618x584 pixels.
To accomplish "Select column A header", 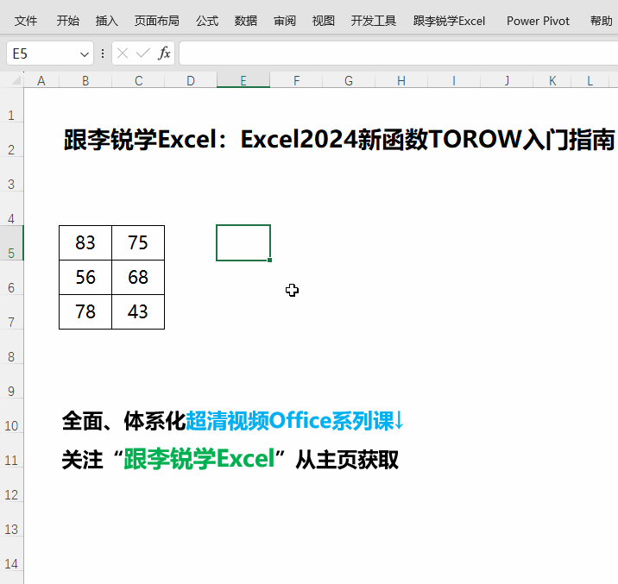I will click(41, 81).
